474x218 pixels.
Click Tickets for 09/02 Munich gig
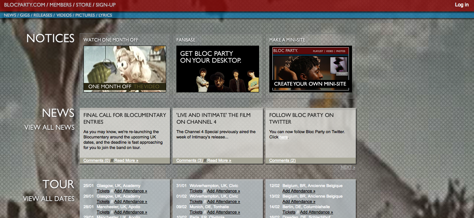click(x=196, y=212)
